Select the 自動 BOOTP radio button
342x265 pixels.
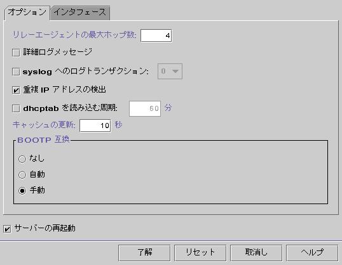click(22, 175)
